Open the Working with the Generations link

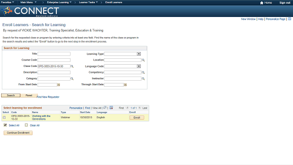[41, 117]
